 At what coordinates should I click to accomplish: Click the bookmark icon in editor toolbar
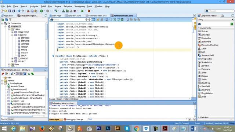click(127, 19)
